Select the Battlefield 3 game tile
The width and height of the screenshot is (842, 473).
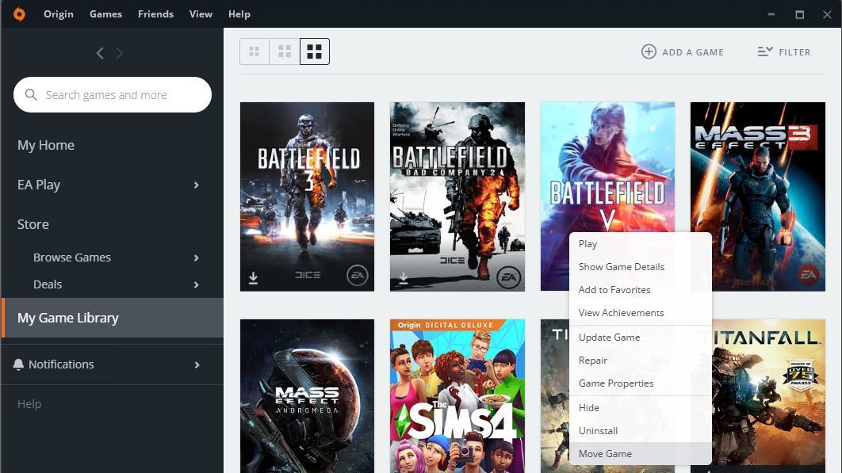307,197
